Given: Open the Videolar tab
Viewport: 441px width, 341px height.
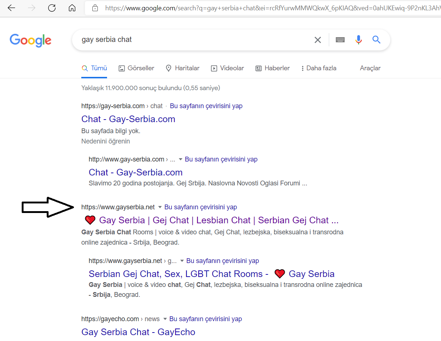Looking at the screenshot, I should pyautogui.click(x=228, y=68).
